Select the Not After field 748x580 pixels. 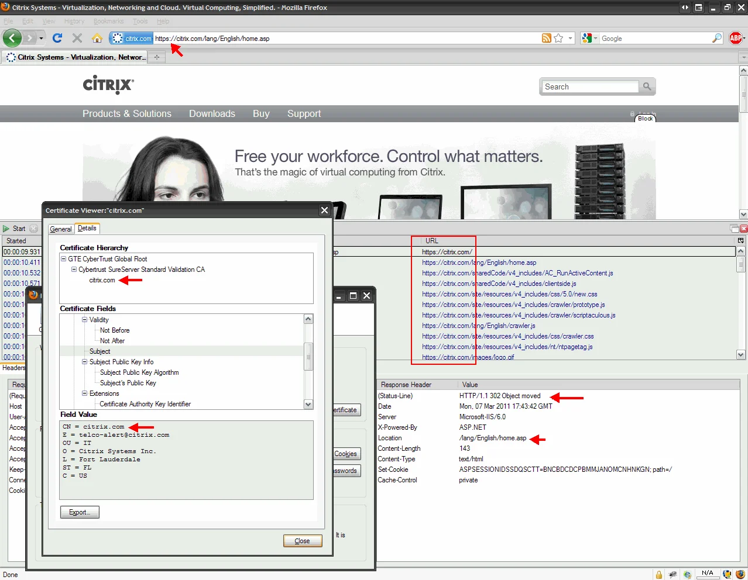pos(112,341)
